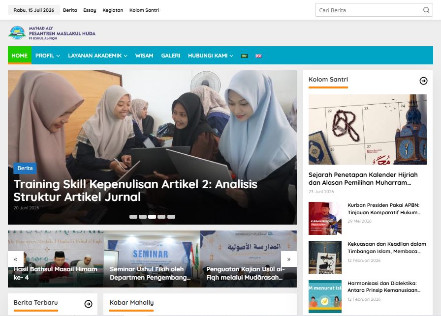Open Essay in the top bar

(x=90, y=10)
